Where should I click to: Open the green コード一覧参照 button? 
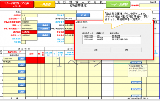(x=118, y=4)
